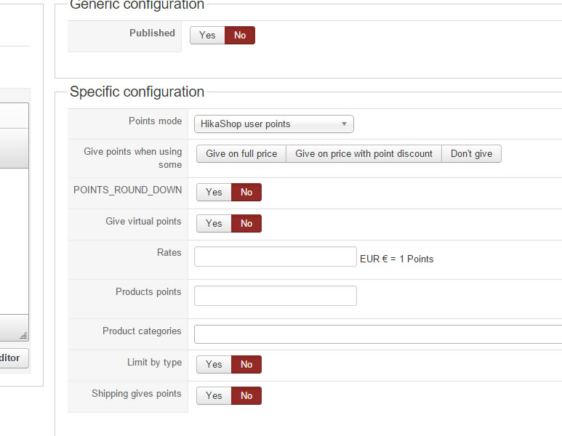Select the Don't give option
This screenshot has height=436, width=562.
pos(471,154)
